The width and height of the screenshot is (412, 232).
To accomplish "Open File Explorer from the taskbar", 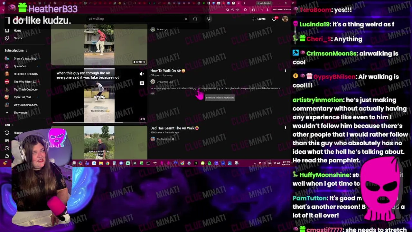I will click(101, 163).
